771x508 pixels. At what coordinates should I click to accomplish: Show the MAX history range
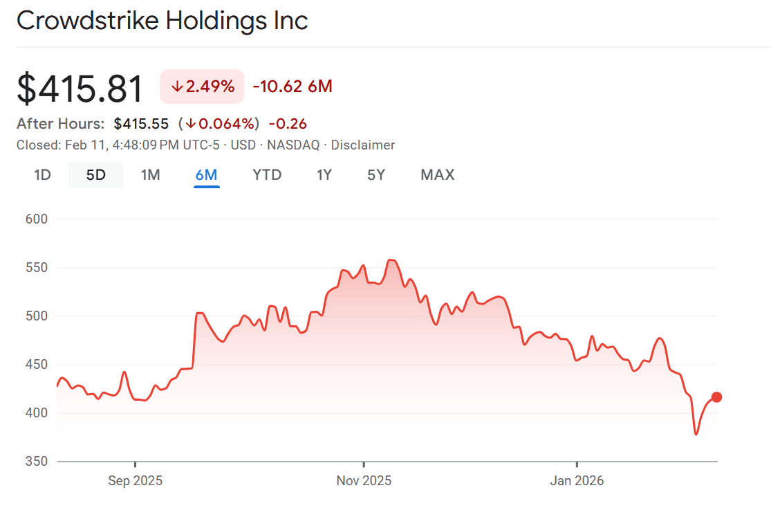[437, 175]
